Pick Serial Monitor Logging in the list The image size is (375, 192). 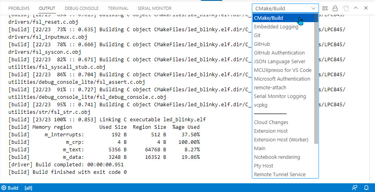pos(280,96)
